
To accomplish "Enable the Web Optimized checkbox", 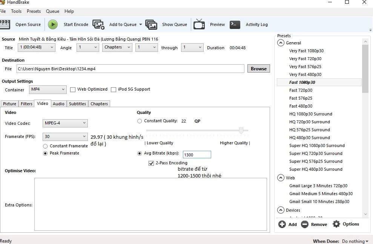I will (x=73, y=89).
